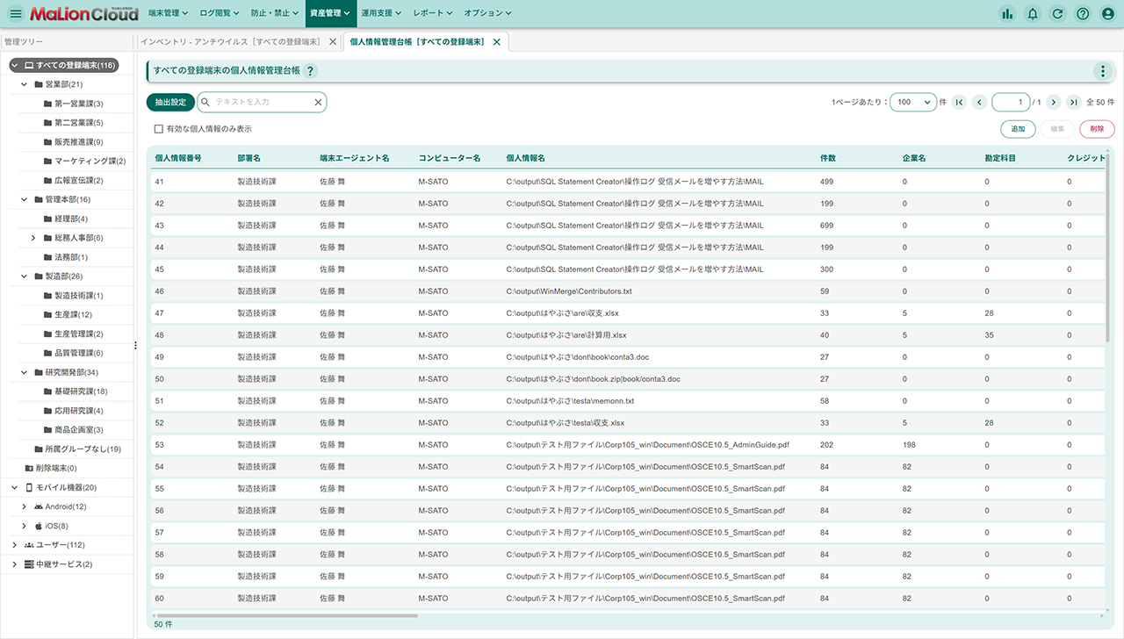
Task: Open the three-dot options menu
Action: pos(1103,71)
